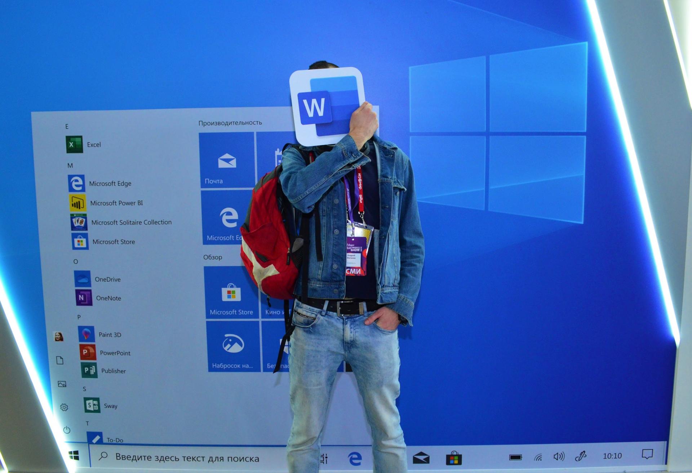This screenshot has width=692, height=473.
Task: Click the letter M index header
Action: pyautogui.click(x=70, y=166)
